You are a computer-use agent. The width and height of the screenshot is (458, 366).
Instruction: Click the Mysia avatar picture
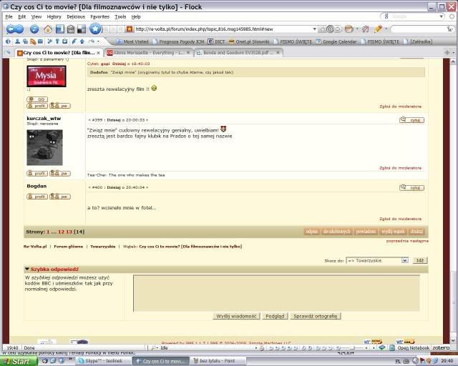(46, 76)
